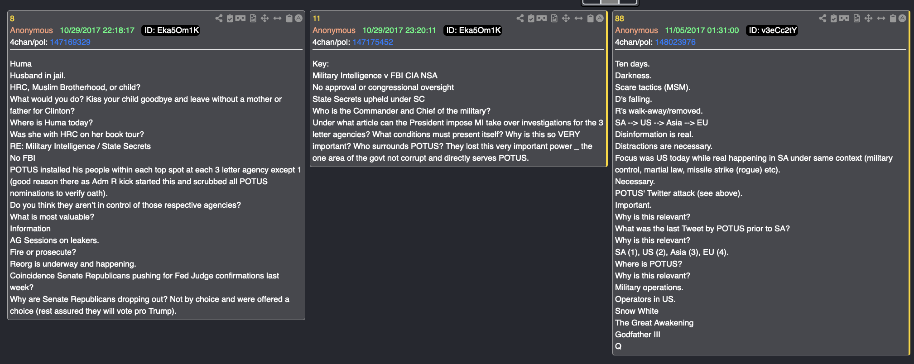Click the VR goggles icon on post 11
The height and width of the screenshot is (364, 914).
[x=542, y=18]
